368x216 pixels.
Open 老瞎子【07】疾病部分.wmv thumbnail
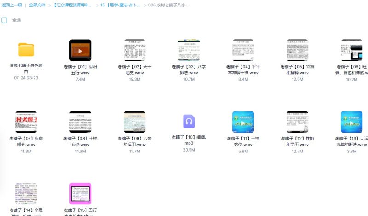26,122
